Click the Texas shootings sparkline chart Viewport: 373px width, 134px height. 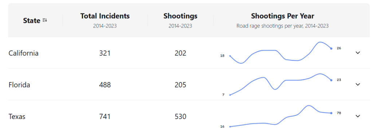point(281,116)
